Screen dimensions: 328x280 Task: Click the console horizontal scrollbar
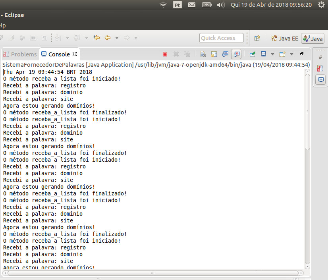(x=153, y=273)
